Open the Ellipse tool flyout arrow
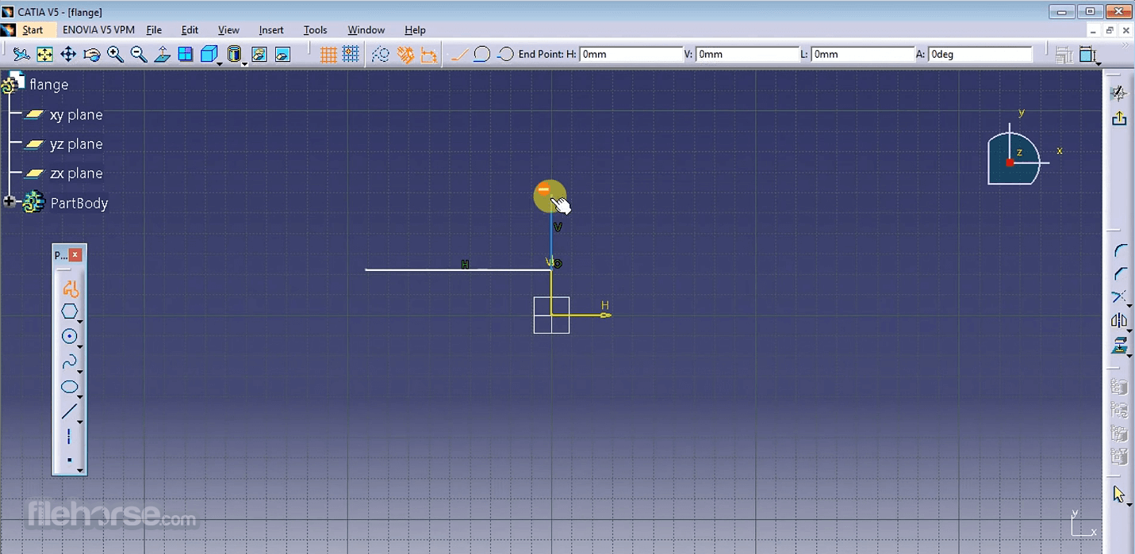Image resolution: width=1135 pixels, height=554 pixels. (x=80, y=396)
